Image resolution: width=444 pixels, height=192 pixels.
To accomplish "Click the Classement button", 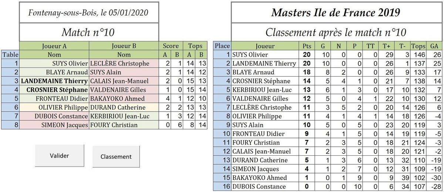I will tap(116, 156).
